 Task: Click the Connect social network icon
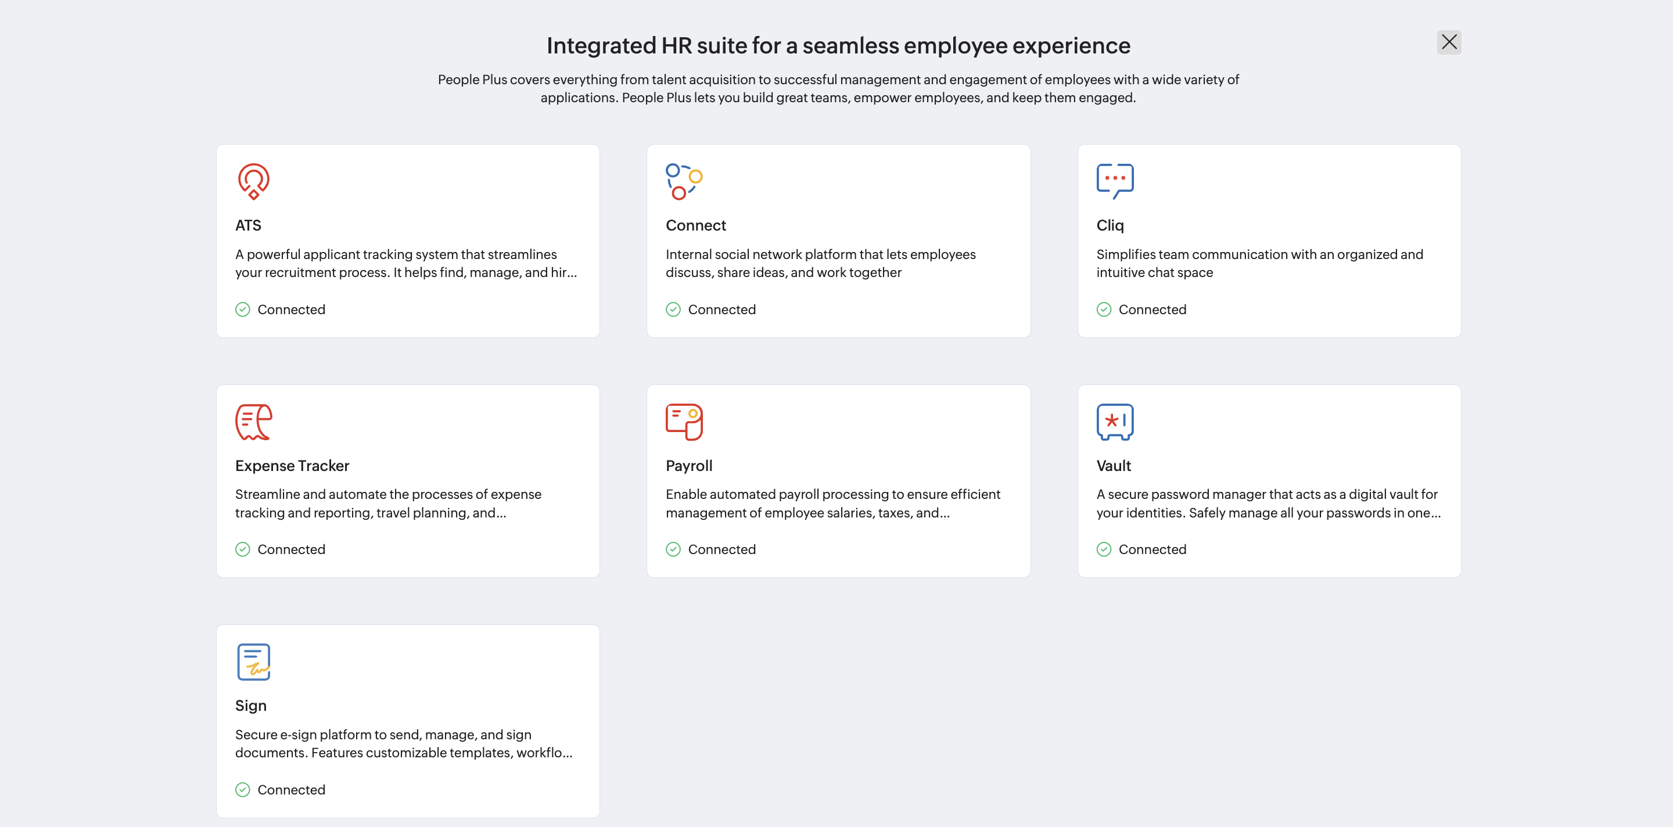684,181
